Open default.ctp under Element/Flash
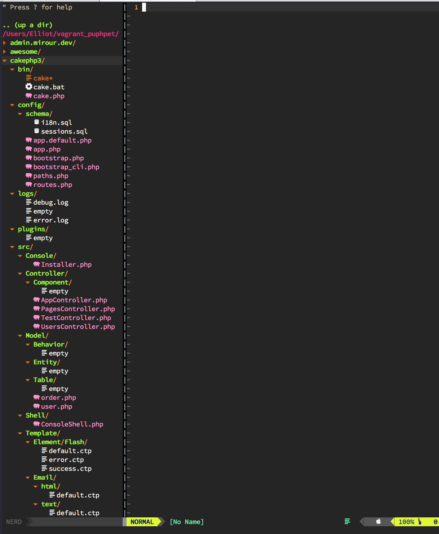 [70, 451]
